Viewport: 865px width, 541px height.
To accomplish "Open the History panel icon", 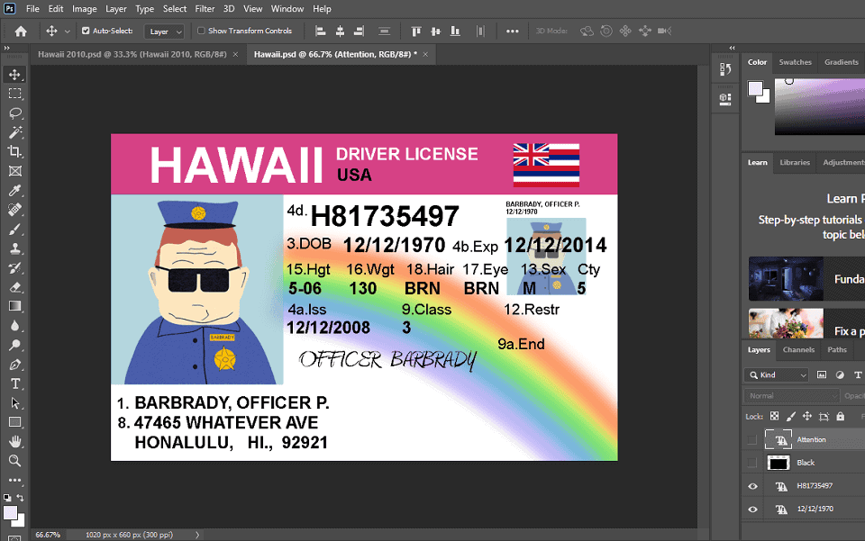I will 725,69.
